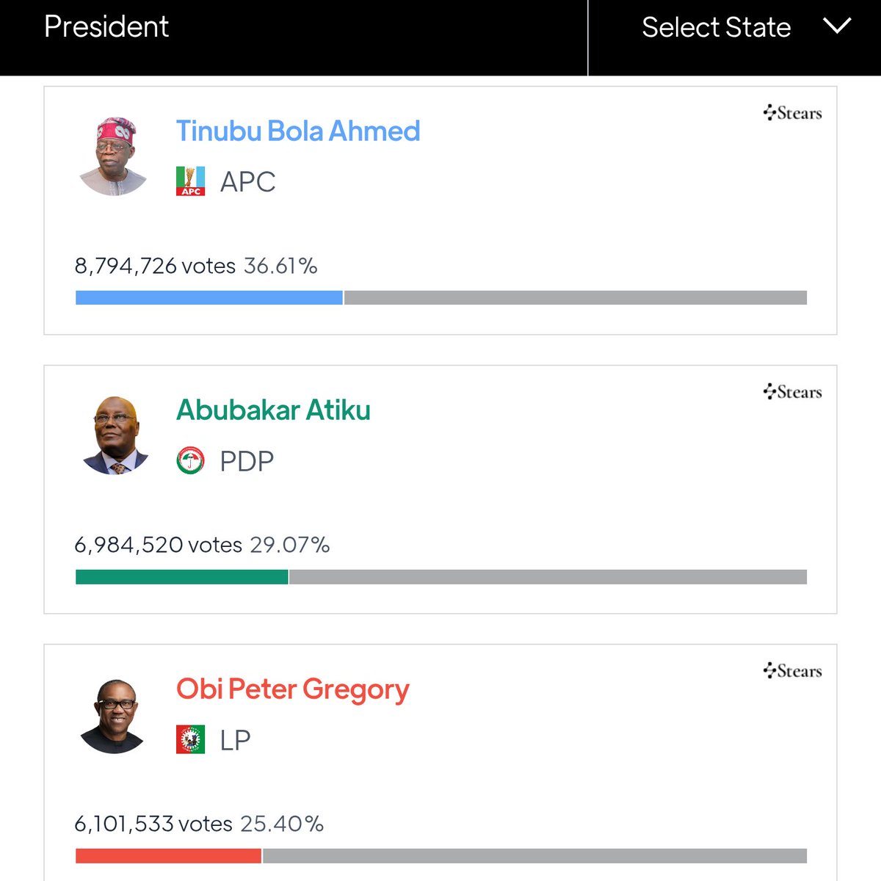Click Tinubu's portrait photo

click(x=114, y=156)
